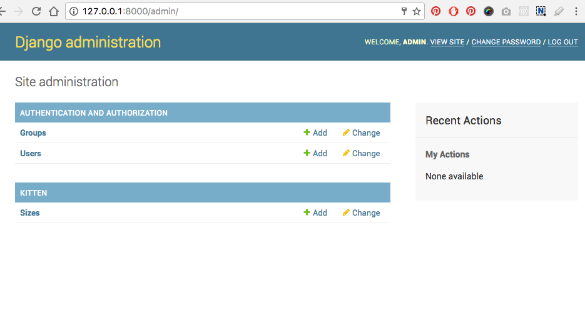Viewport: 585px width, 325px height.
Task: Change existing Groups
Action: [x=361, y=132]
